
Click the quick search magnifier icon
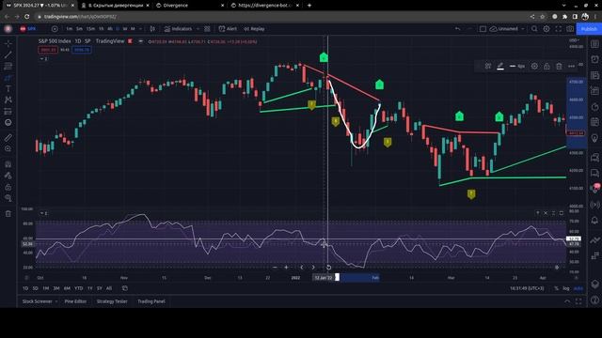[534, 29]
